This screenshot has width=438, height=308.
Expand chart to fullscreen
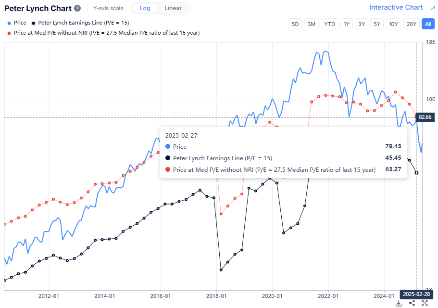click(x=425, y=303)
